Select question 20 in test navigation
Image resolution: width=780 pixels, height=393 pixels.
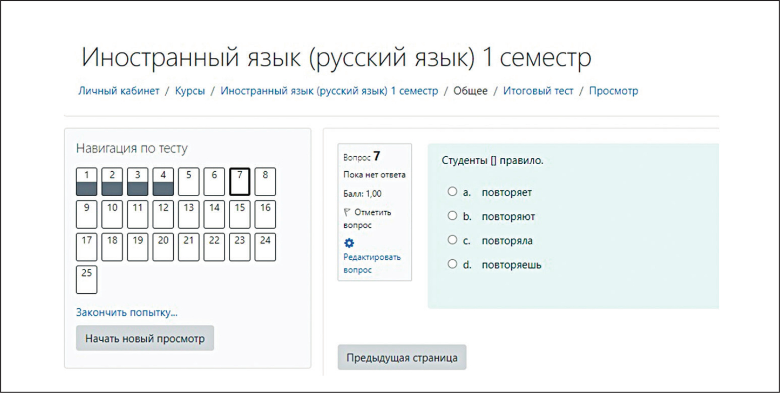(x=163, y=247)
